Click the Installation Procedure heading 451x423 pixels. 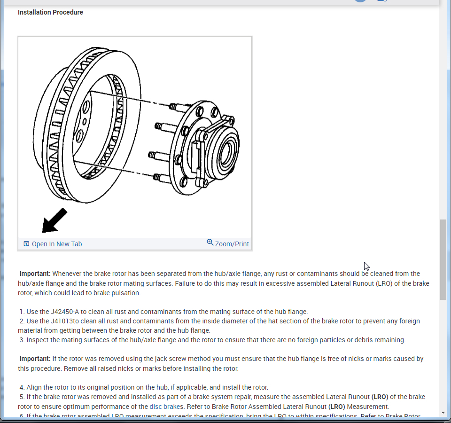50,12
